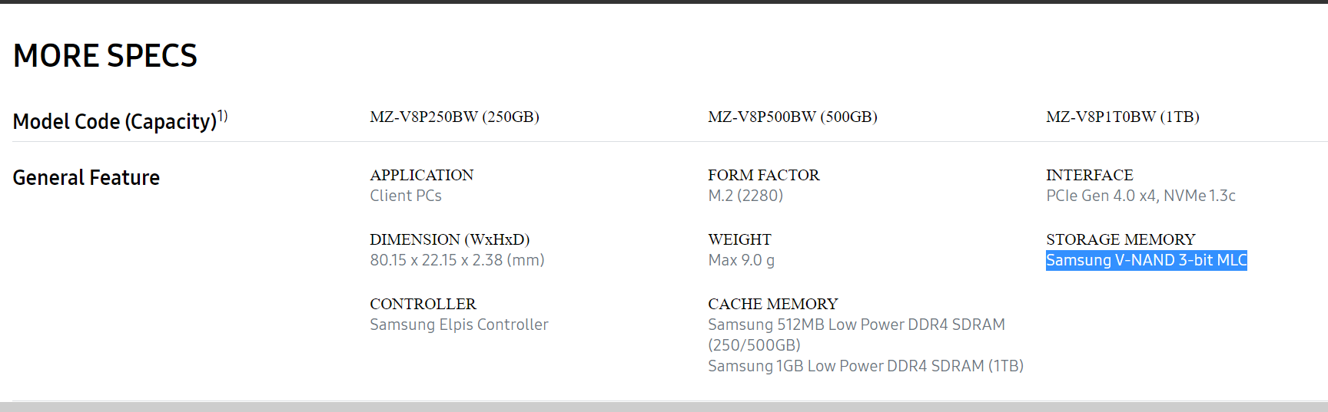Click the Model Code (Capacity) row label

pyautogui.click(x=115, y=121)
